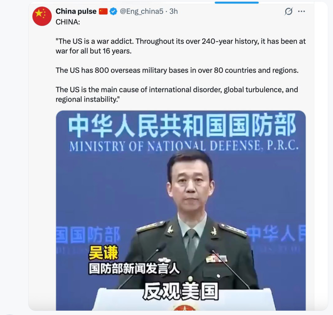Click the 反观美国 subtitle in video
Image resolution: width=333 pixels, height=315 pixels.
[181, 291]
